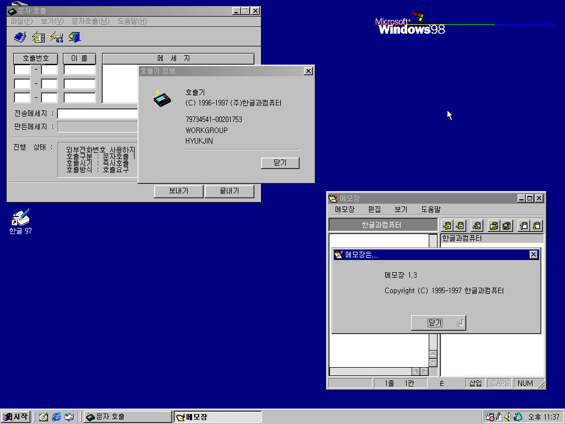This screenshot has height=424, width=565.
Task: Click the move memo down toolbar icon
Action: 536,226
